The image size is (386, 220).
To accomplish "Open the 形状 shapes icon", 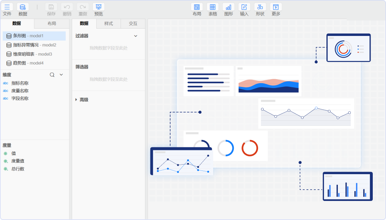I will [260, 7].
